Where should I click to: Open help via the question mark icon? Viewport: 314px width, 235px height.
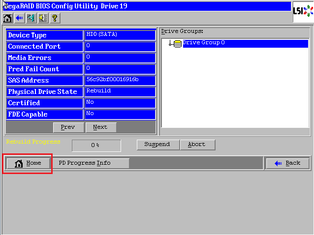(55, 18)
